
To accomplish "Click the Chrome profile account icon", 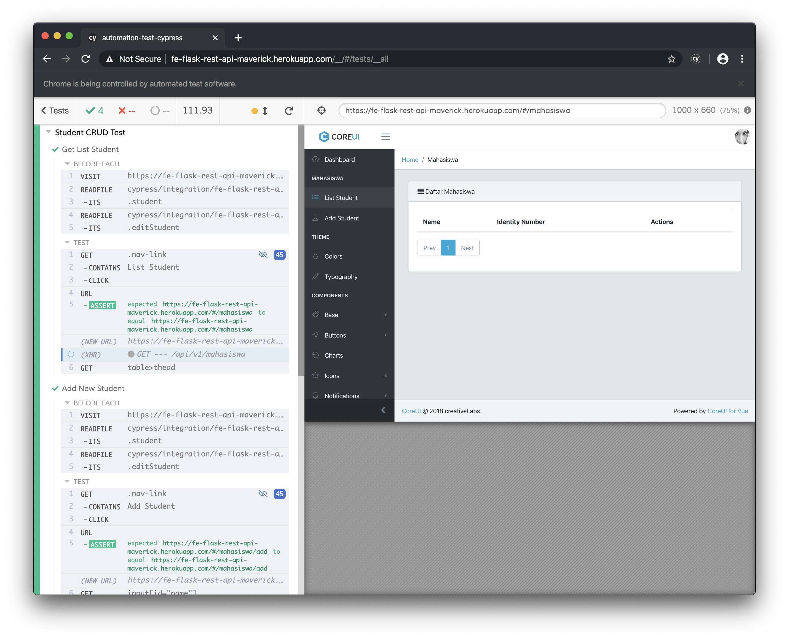I will [723, 59].
